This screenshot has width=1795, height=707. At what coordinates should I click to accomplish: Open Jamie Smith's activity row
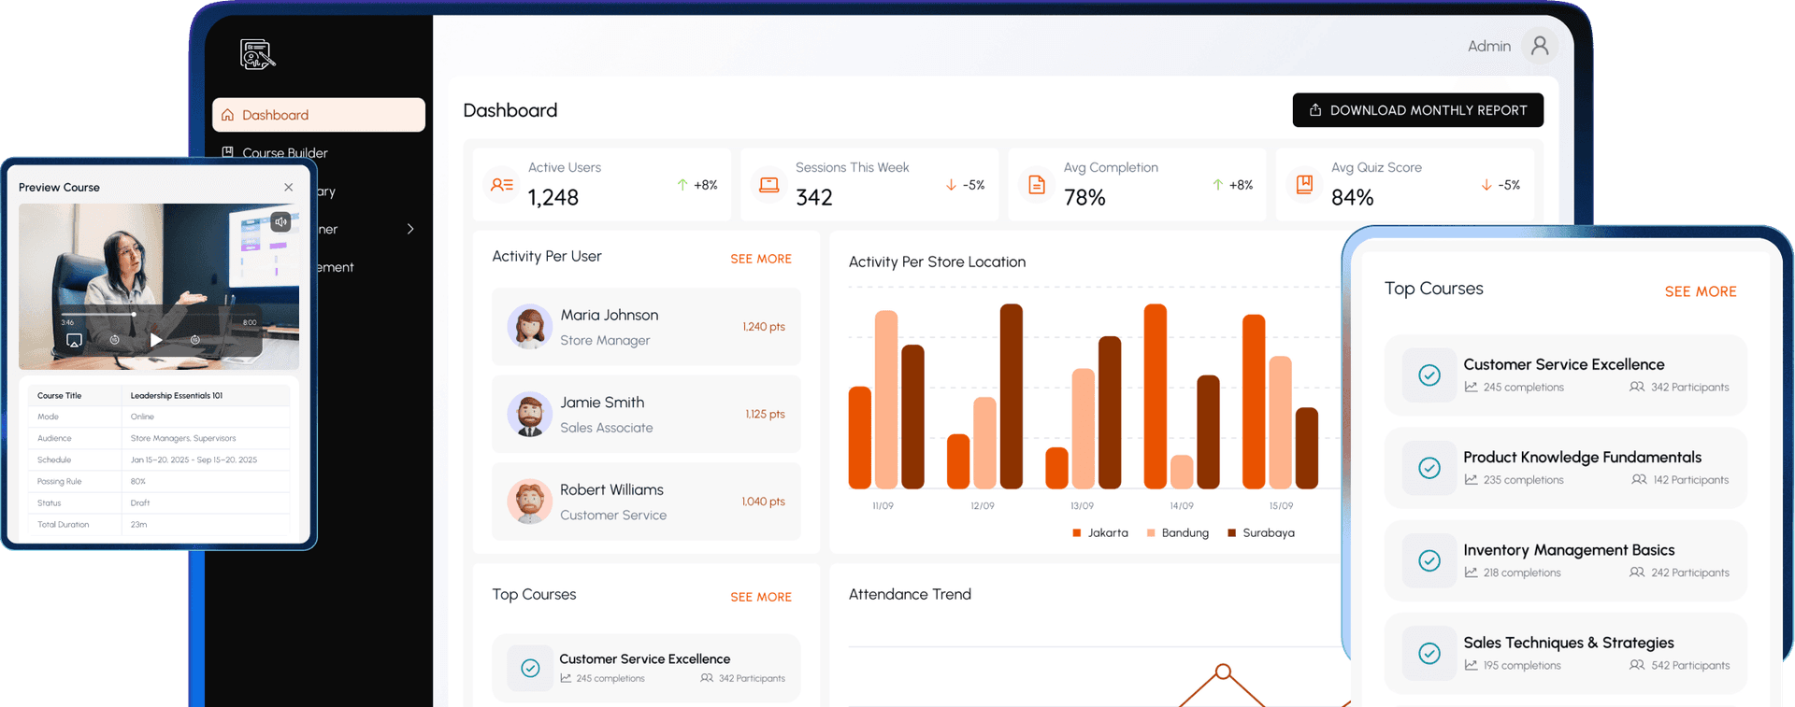[x=646, y=414]
